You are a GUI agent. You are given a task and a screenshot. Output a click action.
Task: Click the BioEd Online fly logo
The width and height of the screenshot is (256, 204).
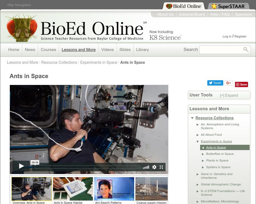tap(22, 28)
